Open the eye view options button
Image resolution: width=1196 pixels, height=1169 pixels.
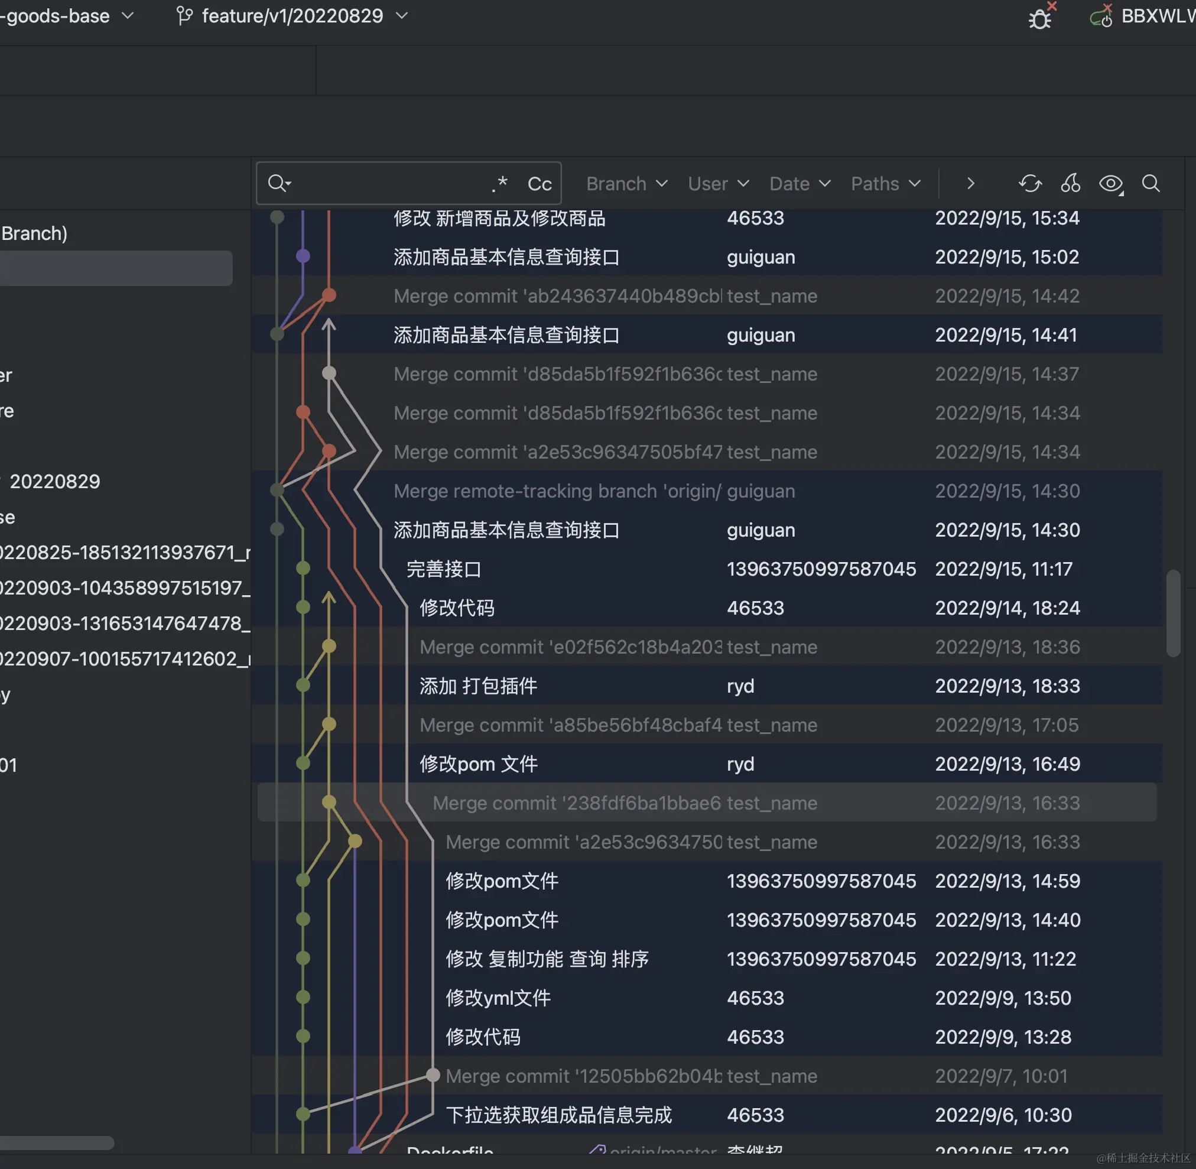(x=1111, y=184)
